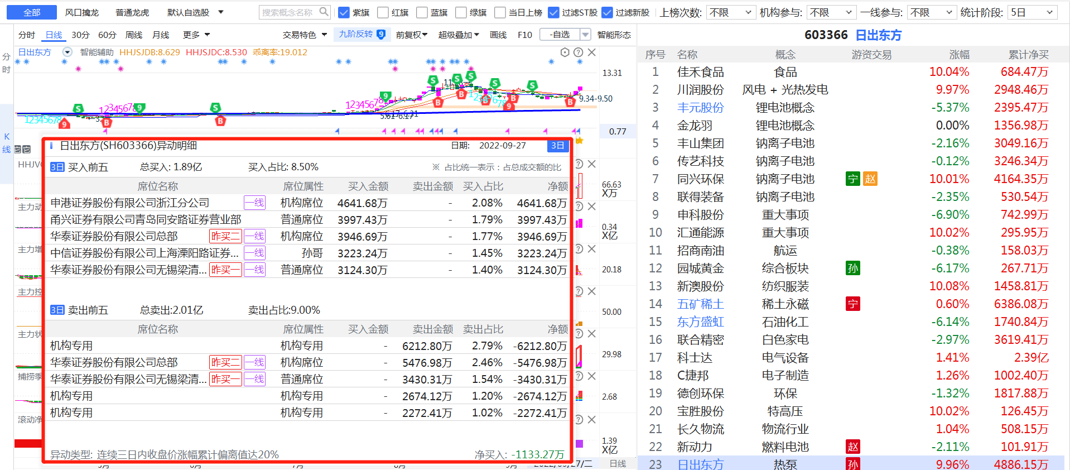
Task: Click the F10 button
Action: click(x=525, y=35)
